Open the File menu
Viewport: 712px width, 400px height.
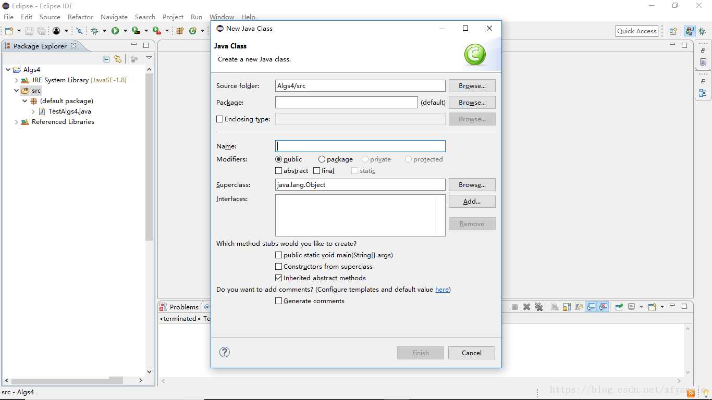click(9, 17)
